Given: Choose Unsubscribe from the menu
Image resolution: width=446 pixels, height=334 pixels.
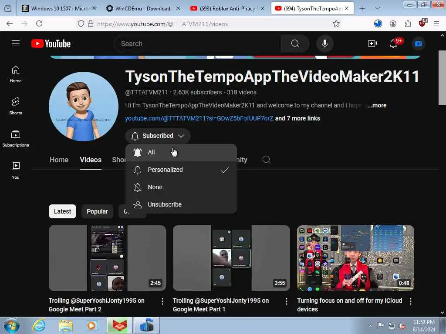Looking at the screenshot, I should point(181,204).
